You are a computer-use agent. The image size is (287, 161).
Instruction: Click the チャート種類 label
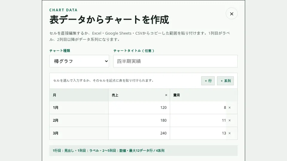click(60, 51)
